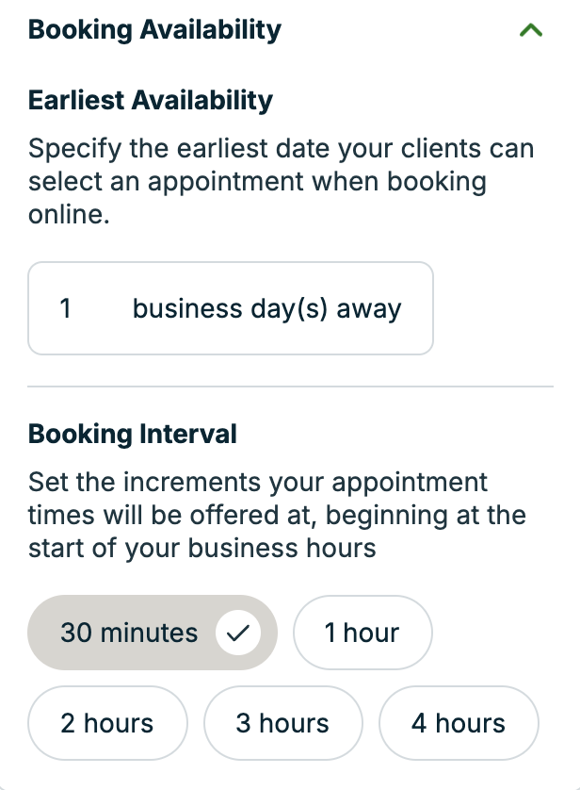Click the "Specify the earliest date" description
The width and height of the screenshot is (580, 790).
[x=281, y=149]
